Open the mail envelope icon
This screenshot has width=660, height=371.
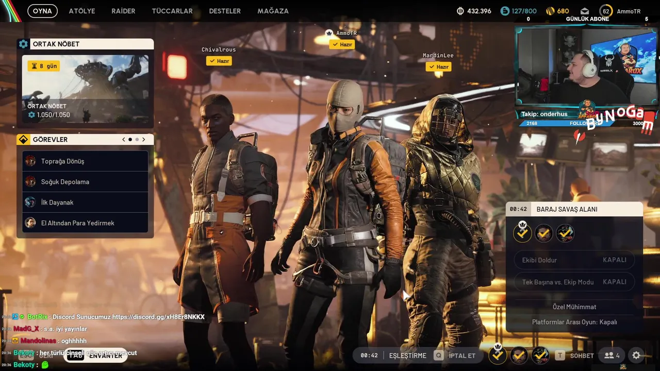click(x=584, y=11)
